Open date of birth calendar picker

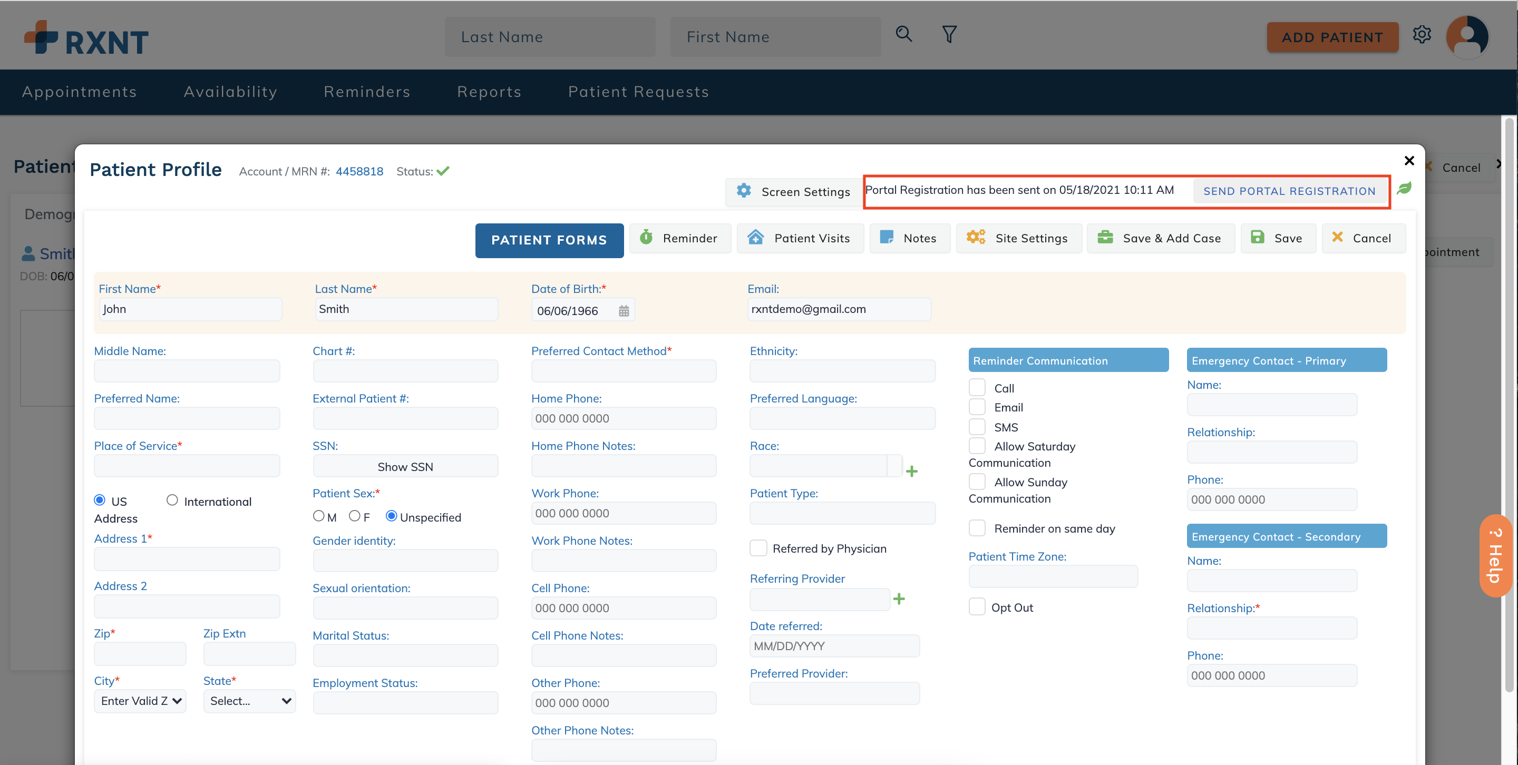click(x=624, y=310)
